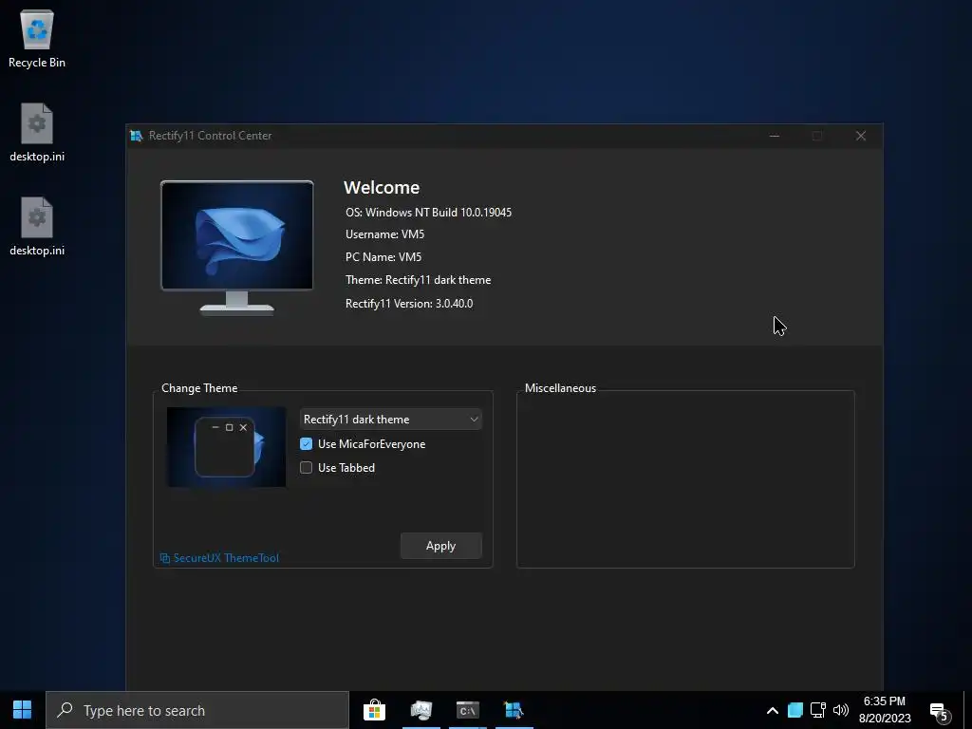Screen dimensions: 972x729
Task: Click the magnifier icon in the taskbar search
Action: [65, 710]
